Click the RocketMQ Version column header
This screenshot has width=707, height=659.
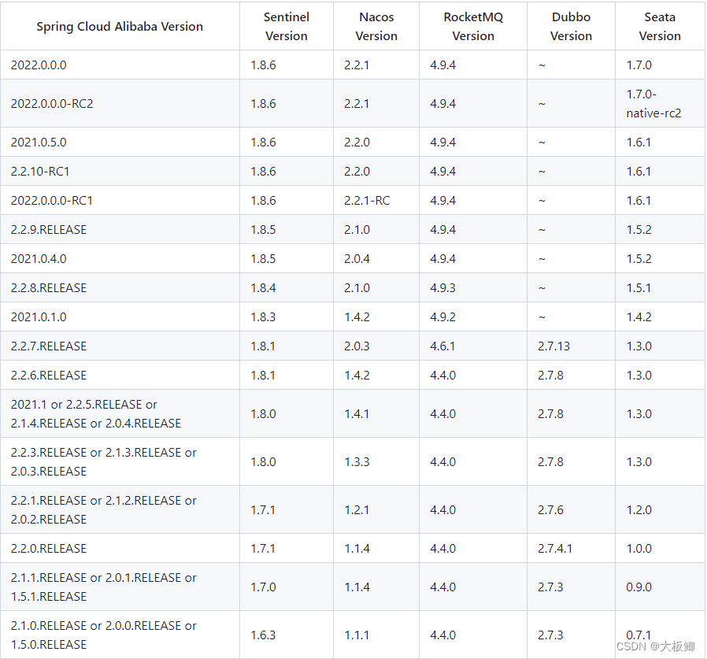coord(473,27)
